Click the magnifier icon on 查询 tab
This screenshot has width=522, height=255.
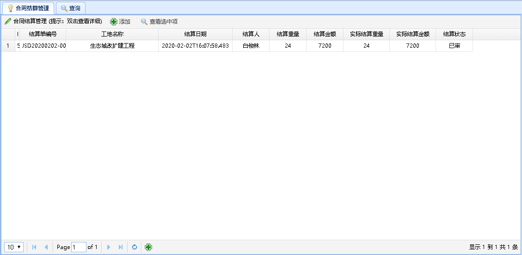[64, 8]
